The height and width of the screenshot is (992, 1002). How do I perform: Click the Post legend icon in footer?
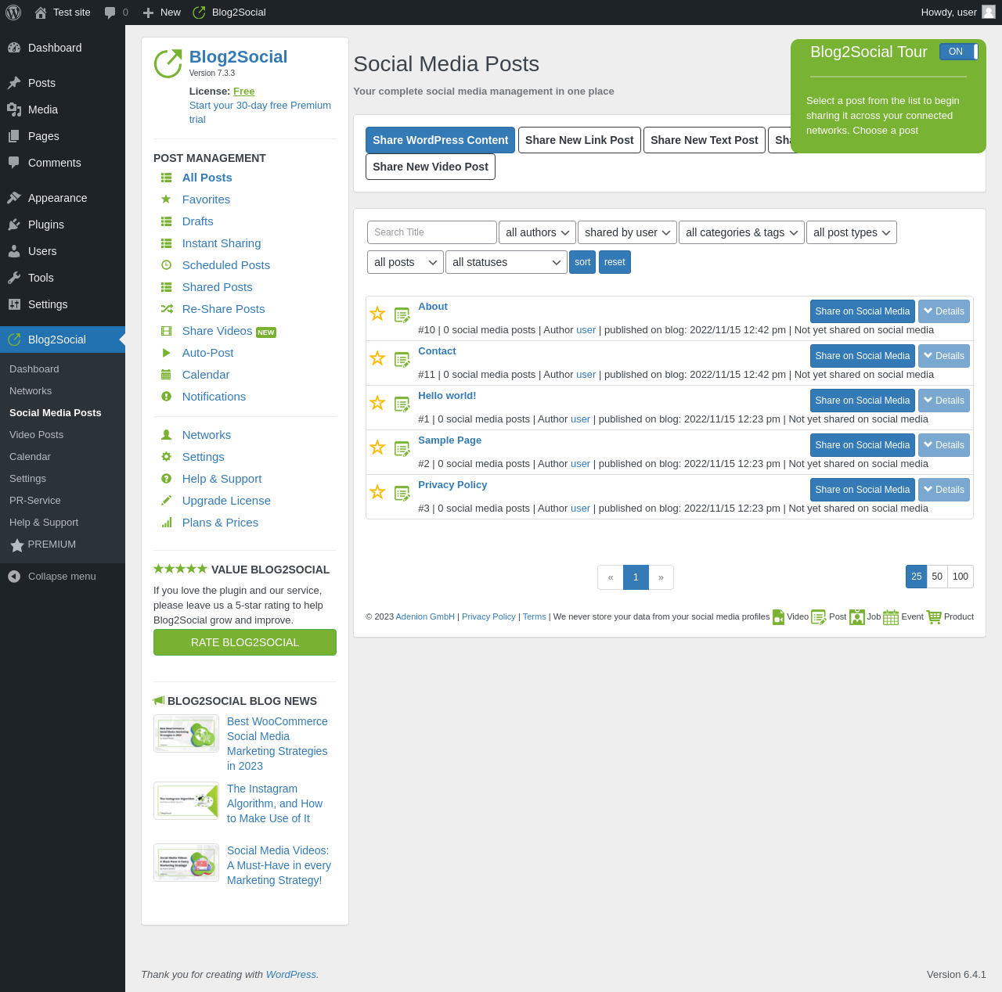[819, 617]
